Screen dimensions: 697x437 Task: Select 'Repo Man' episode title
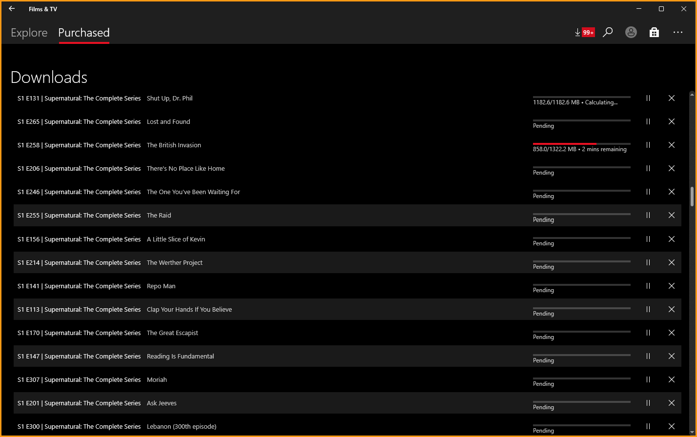(161, 286)
